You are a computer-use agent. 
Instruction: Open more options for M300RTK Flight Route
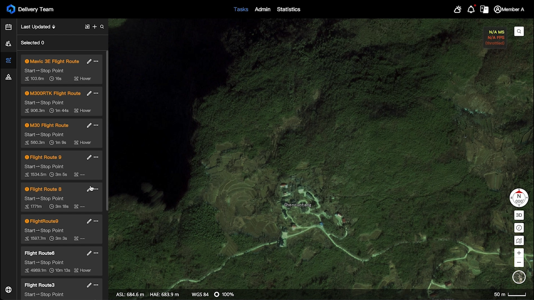[96, 93]
